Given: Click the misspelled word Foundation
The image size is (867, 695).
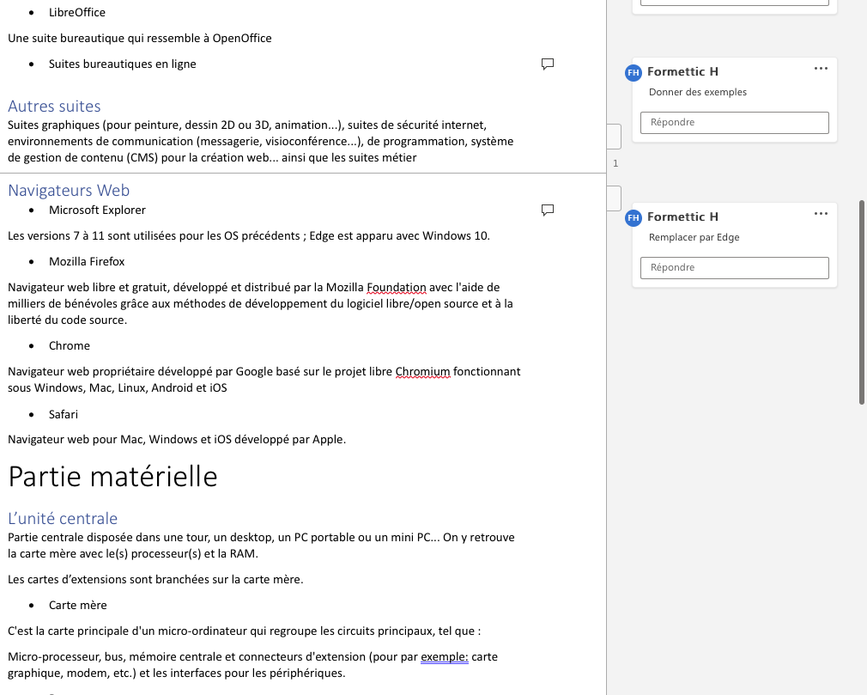Looking at the screenshot, I should (x=397, y=288).
